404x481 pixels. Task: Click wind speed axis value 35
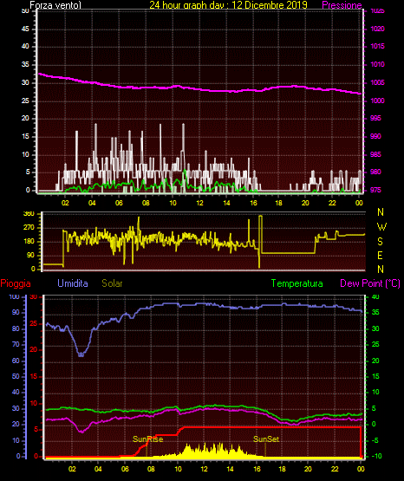(x=25, y=64)
